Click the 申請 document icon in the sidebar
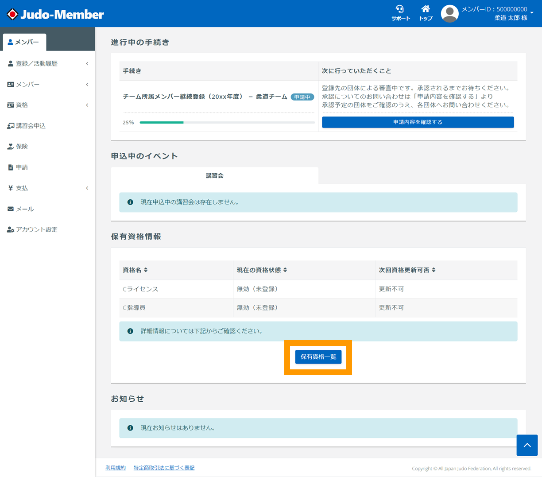 click(11, 167)
